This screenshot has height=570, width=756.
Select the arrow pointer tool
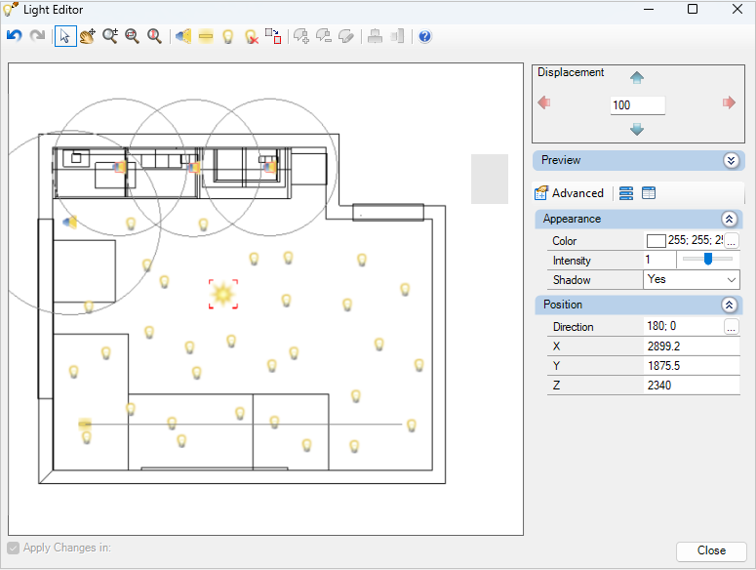tap(65, 36)
